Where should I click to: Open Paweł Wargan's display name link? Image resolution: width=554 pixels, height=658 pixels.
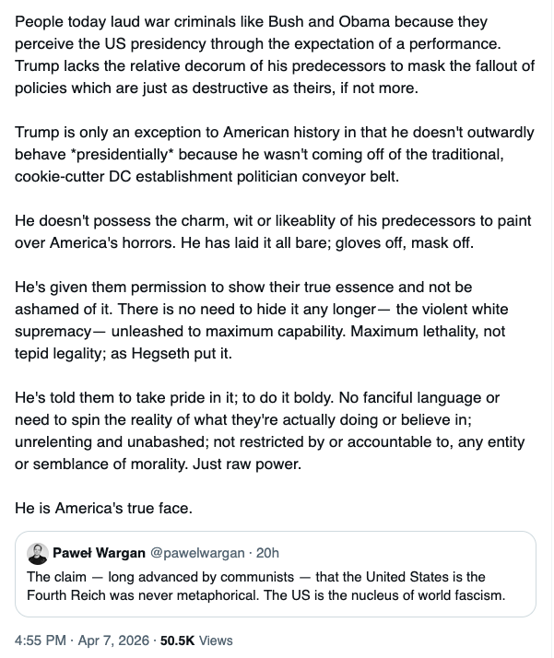(97, 553)
